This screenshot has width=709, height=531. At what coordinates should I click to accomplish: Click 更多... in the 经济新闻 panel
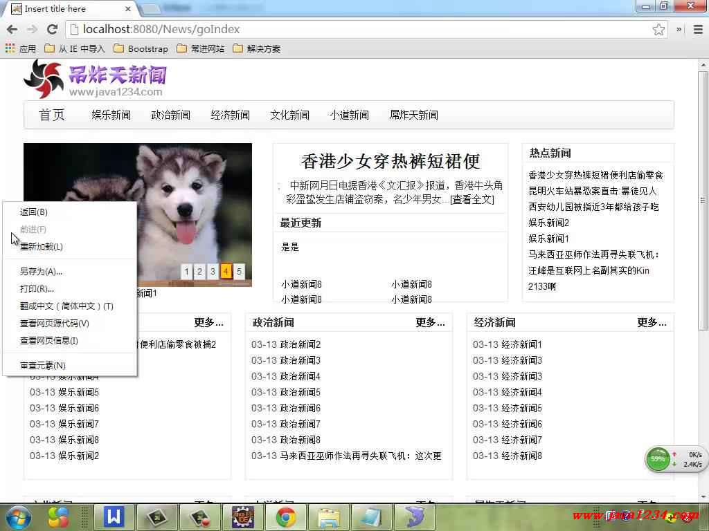click(652, 322)
